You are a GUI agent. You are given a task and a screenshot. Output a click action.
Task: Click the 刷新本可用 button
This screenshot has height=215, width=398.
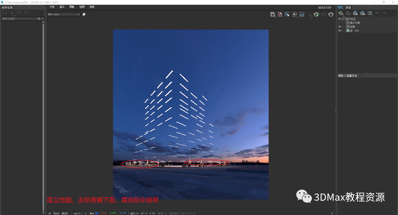pyautogui.click(x=325, y=7)
